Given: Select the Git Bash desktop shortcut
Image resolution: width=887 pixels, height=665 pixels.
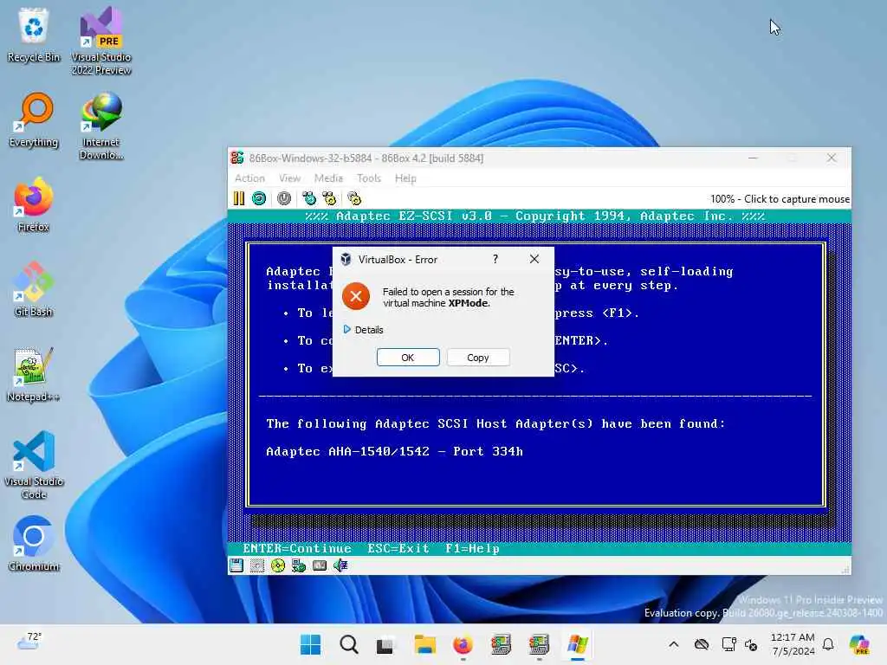Looking at the screenshot, I should [x=34, y=289].
